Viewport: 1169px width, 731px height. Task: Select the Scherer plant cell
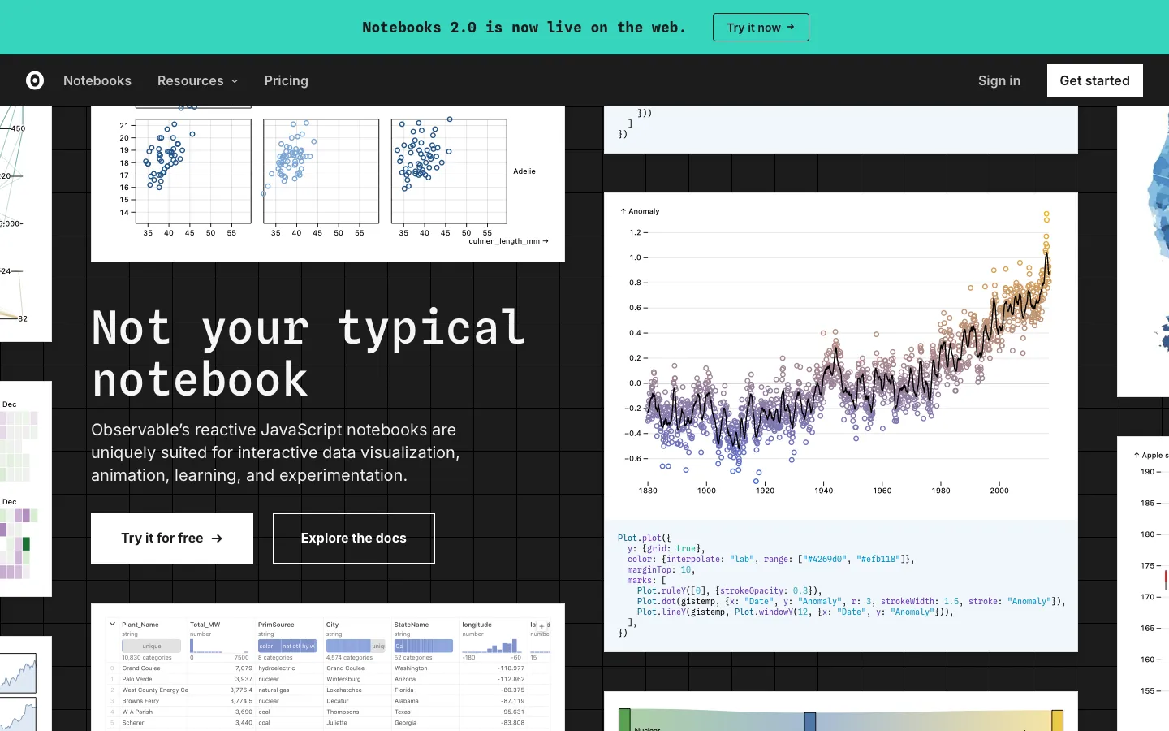pyautogui.click(x=133, y=722)
